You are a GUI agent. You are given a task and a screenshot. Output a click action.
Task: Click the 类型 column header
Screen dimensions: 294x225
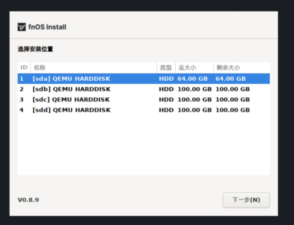(x=165, y=68)
